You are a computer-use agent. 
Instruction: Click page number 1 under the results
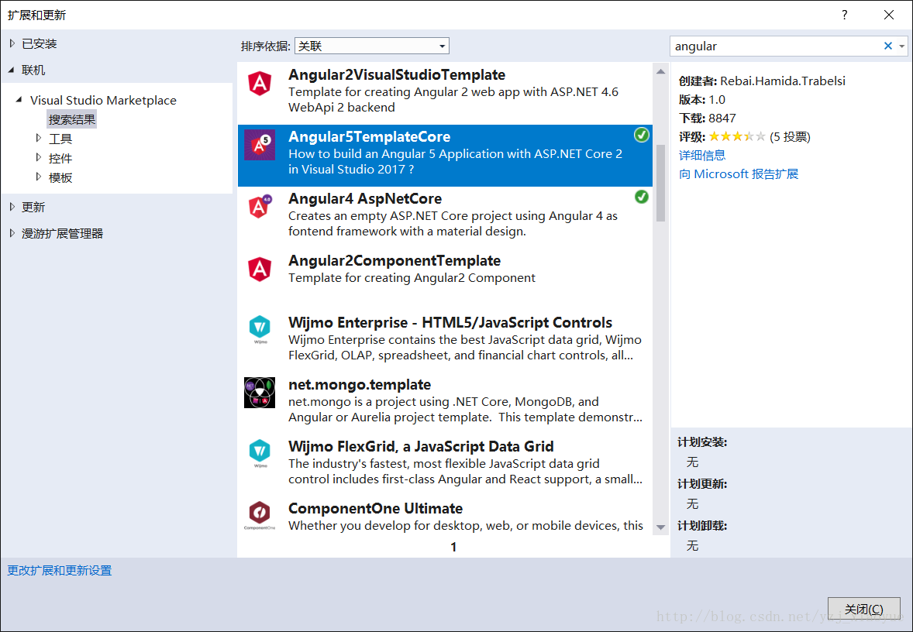[x=453, y=547]
